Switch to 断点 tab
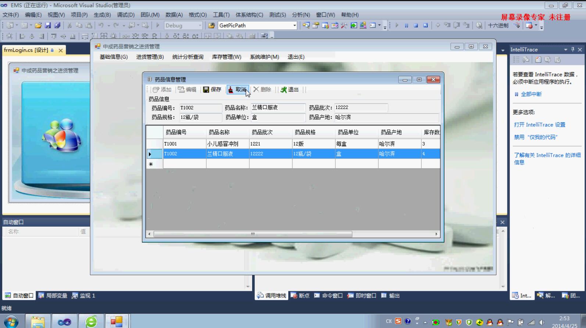Image resolution: width=586 pixels, height=328 pixels. pos(300,296)
